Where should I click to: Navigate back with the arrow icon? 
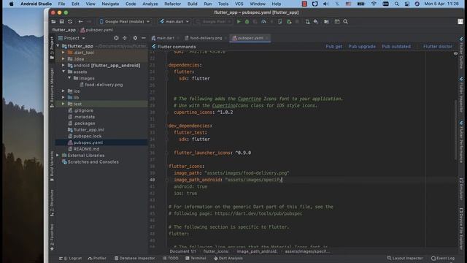click(x=80, y=21)
